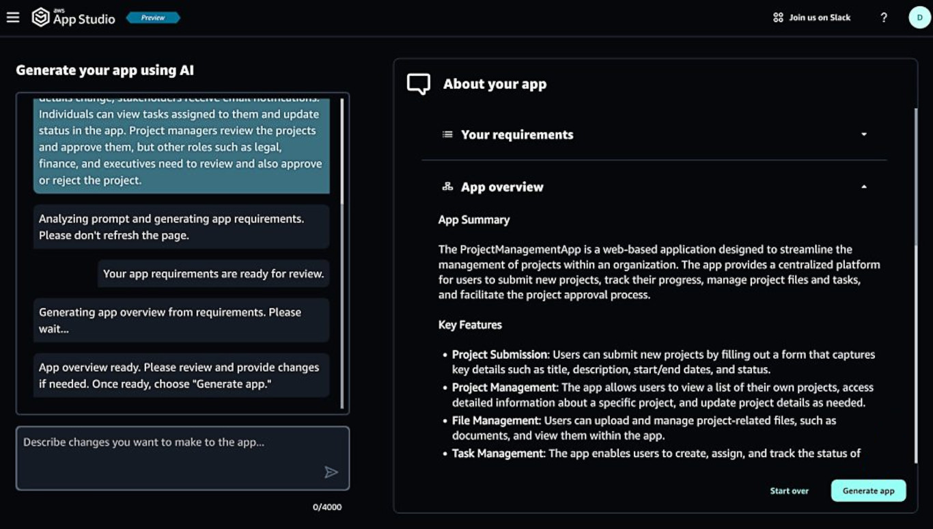Open the hamburger navigation menu

(13, 17)
